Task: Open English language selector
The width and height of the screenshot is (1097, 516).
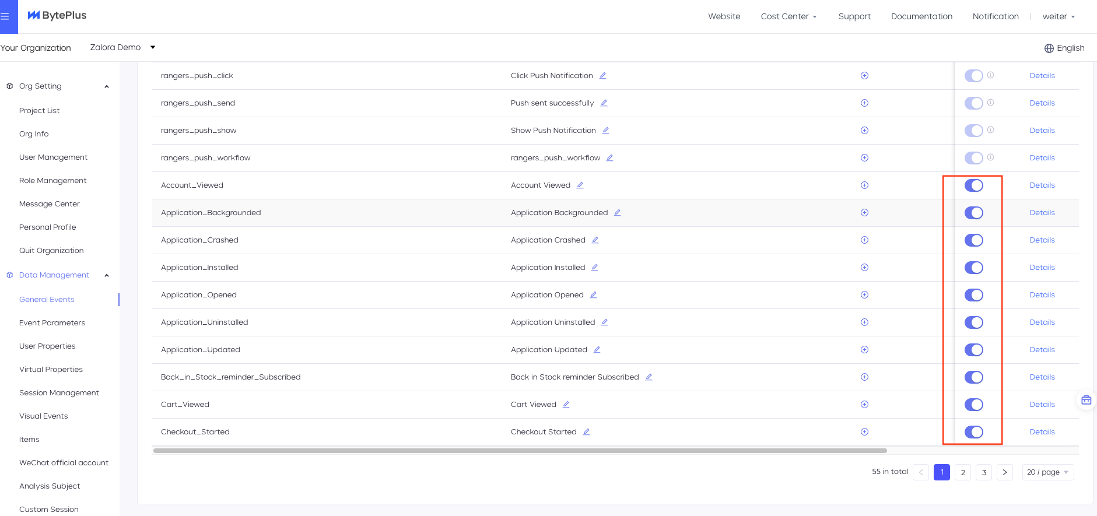Action: point(1064,48)
